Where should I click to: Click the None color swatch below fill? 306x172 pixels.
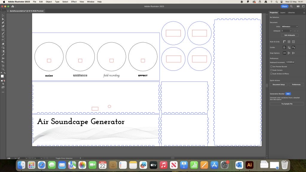pos(4,81)
